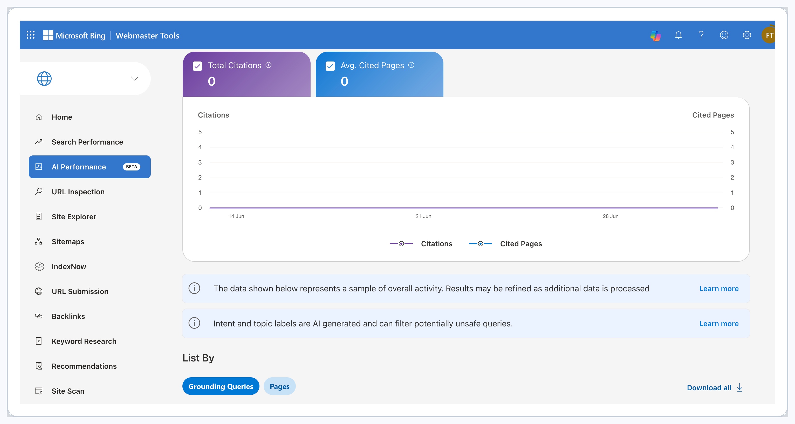Open Copilot from the header

point(655,36)
